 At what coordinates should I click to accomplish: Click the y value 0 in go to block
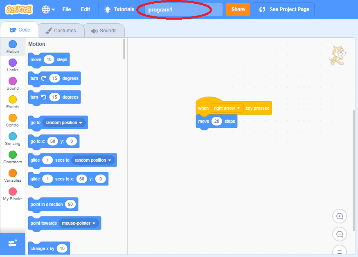pos(72,141)
